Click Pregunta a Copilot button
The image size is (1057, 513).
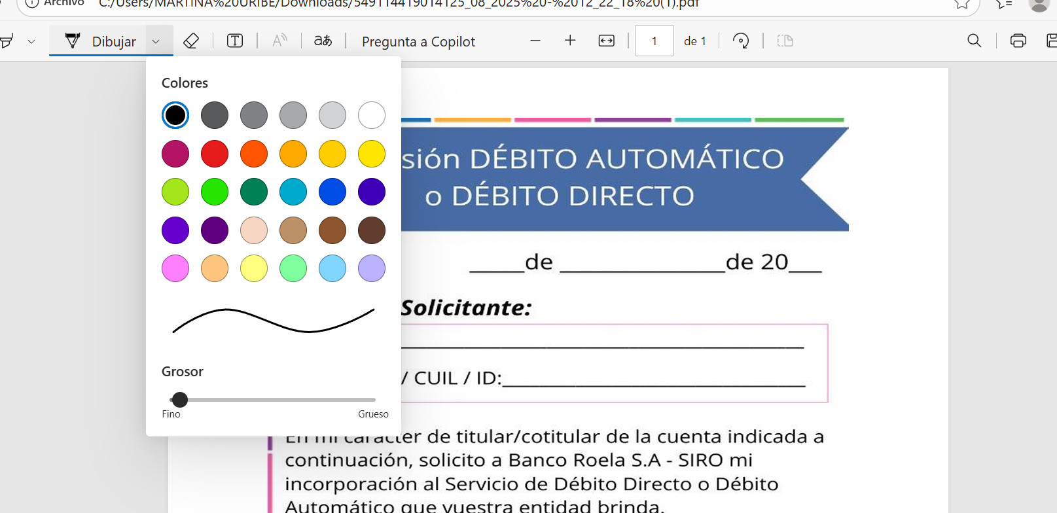coord(418,42)
